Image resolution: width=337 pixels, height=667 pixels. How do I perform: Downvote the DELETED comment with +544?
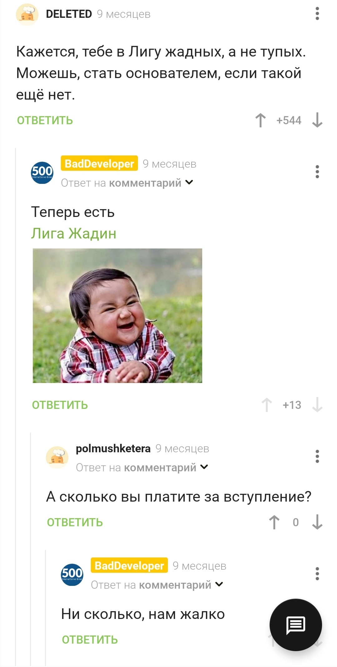[x=317, y=120]
